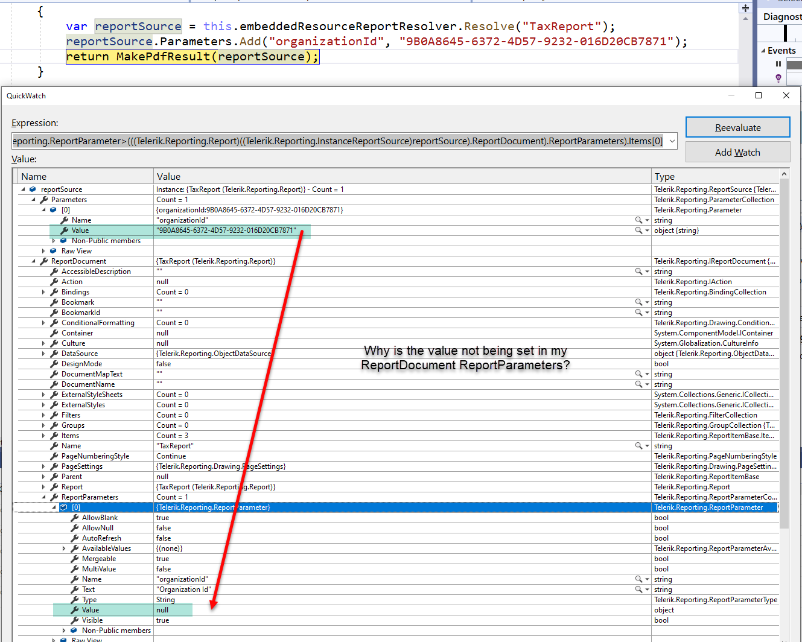
Task: Click "MakePdfResult" in the code editor
Action: point(163,57)
